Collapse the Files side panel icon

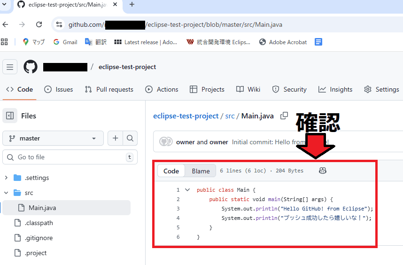[x=10, y=116]
